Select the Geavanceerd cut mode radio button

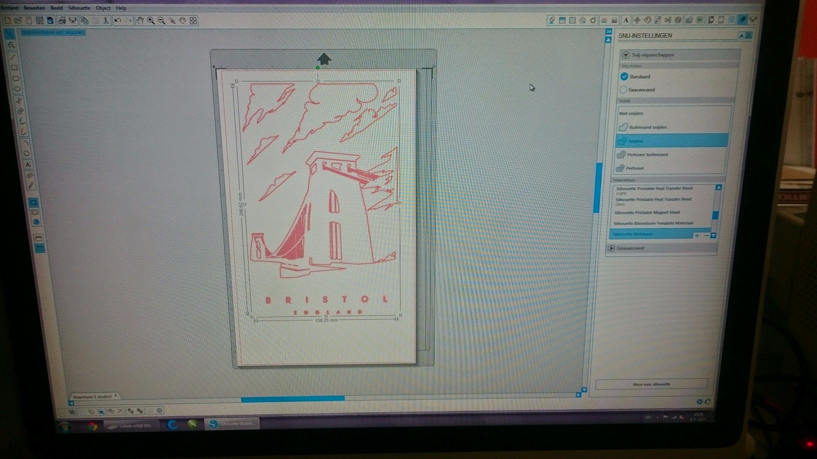tap(623, 90)
